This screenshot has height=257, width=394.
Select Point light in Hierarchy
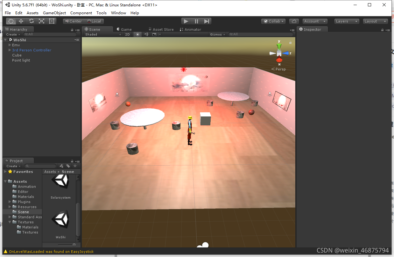[21, 60]
